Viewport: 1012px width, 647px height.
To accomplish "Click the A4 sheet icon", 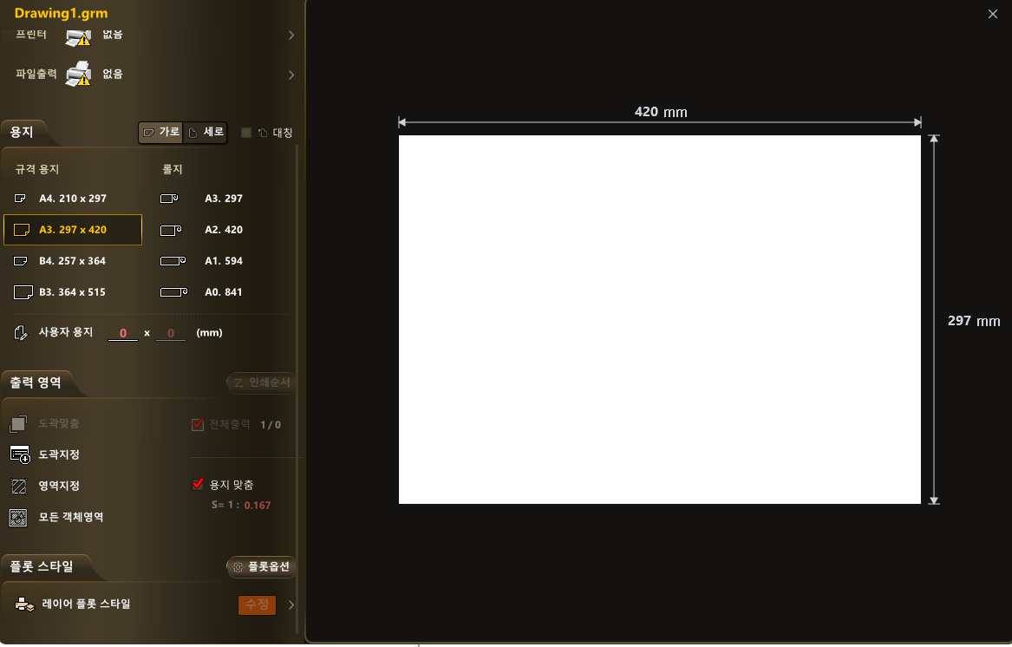I will 20,199.
